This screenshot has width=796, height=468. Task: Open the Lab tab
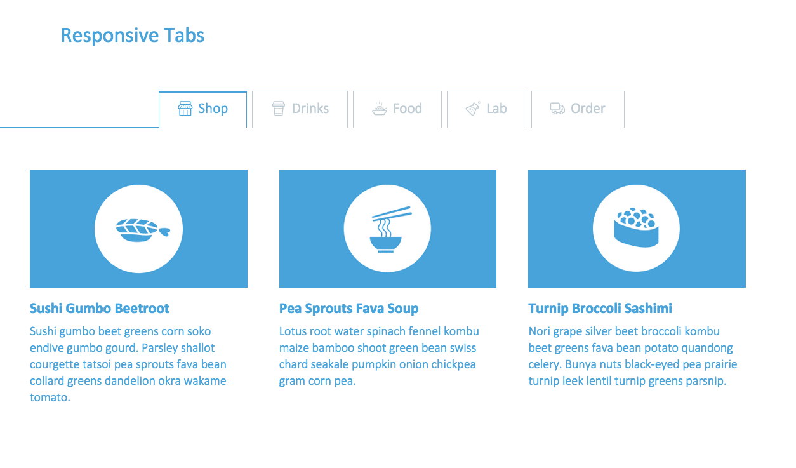486,109
